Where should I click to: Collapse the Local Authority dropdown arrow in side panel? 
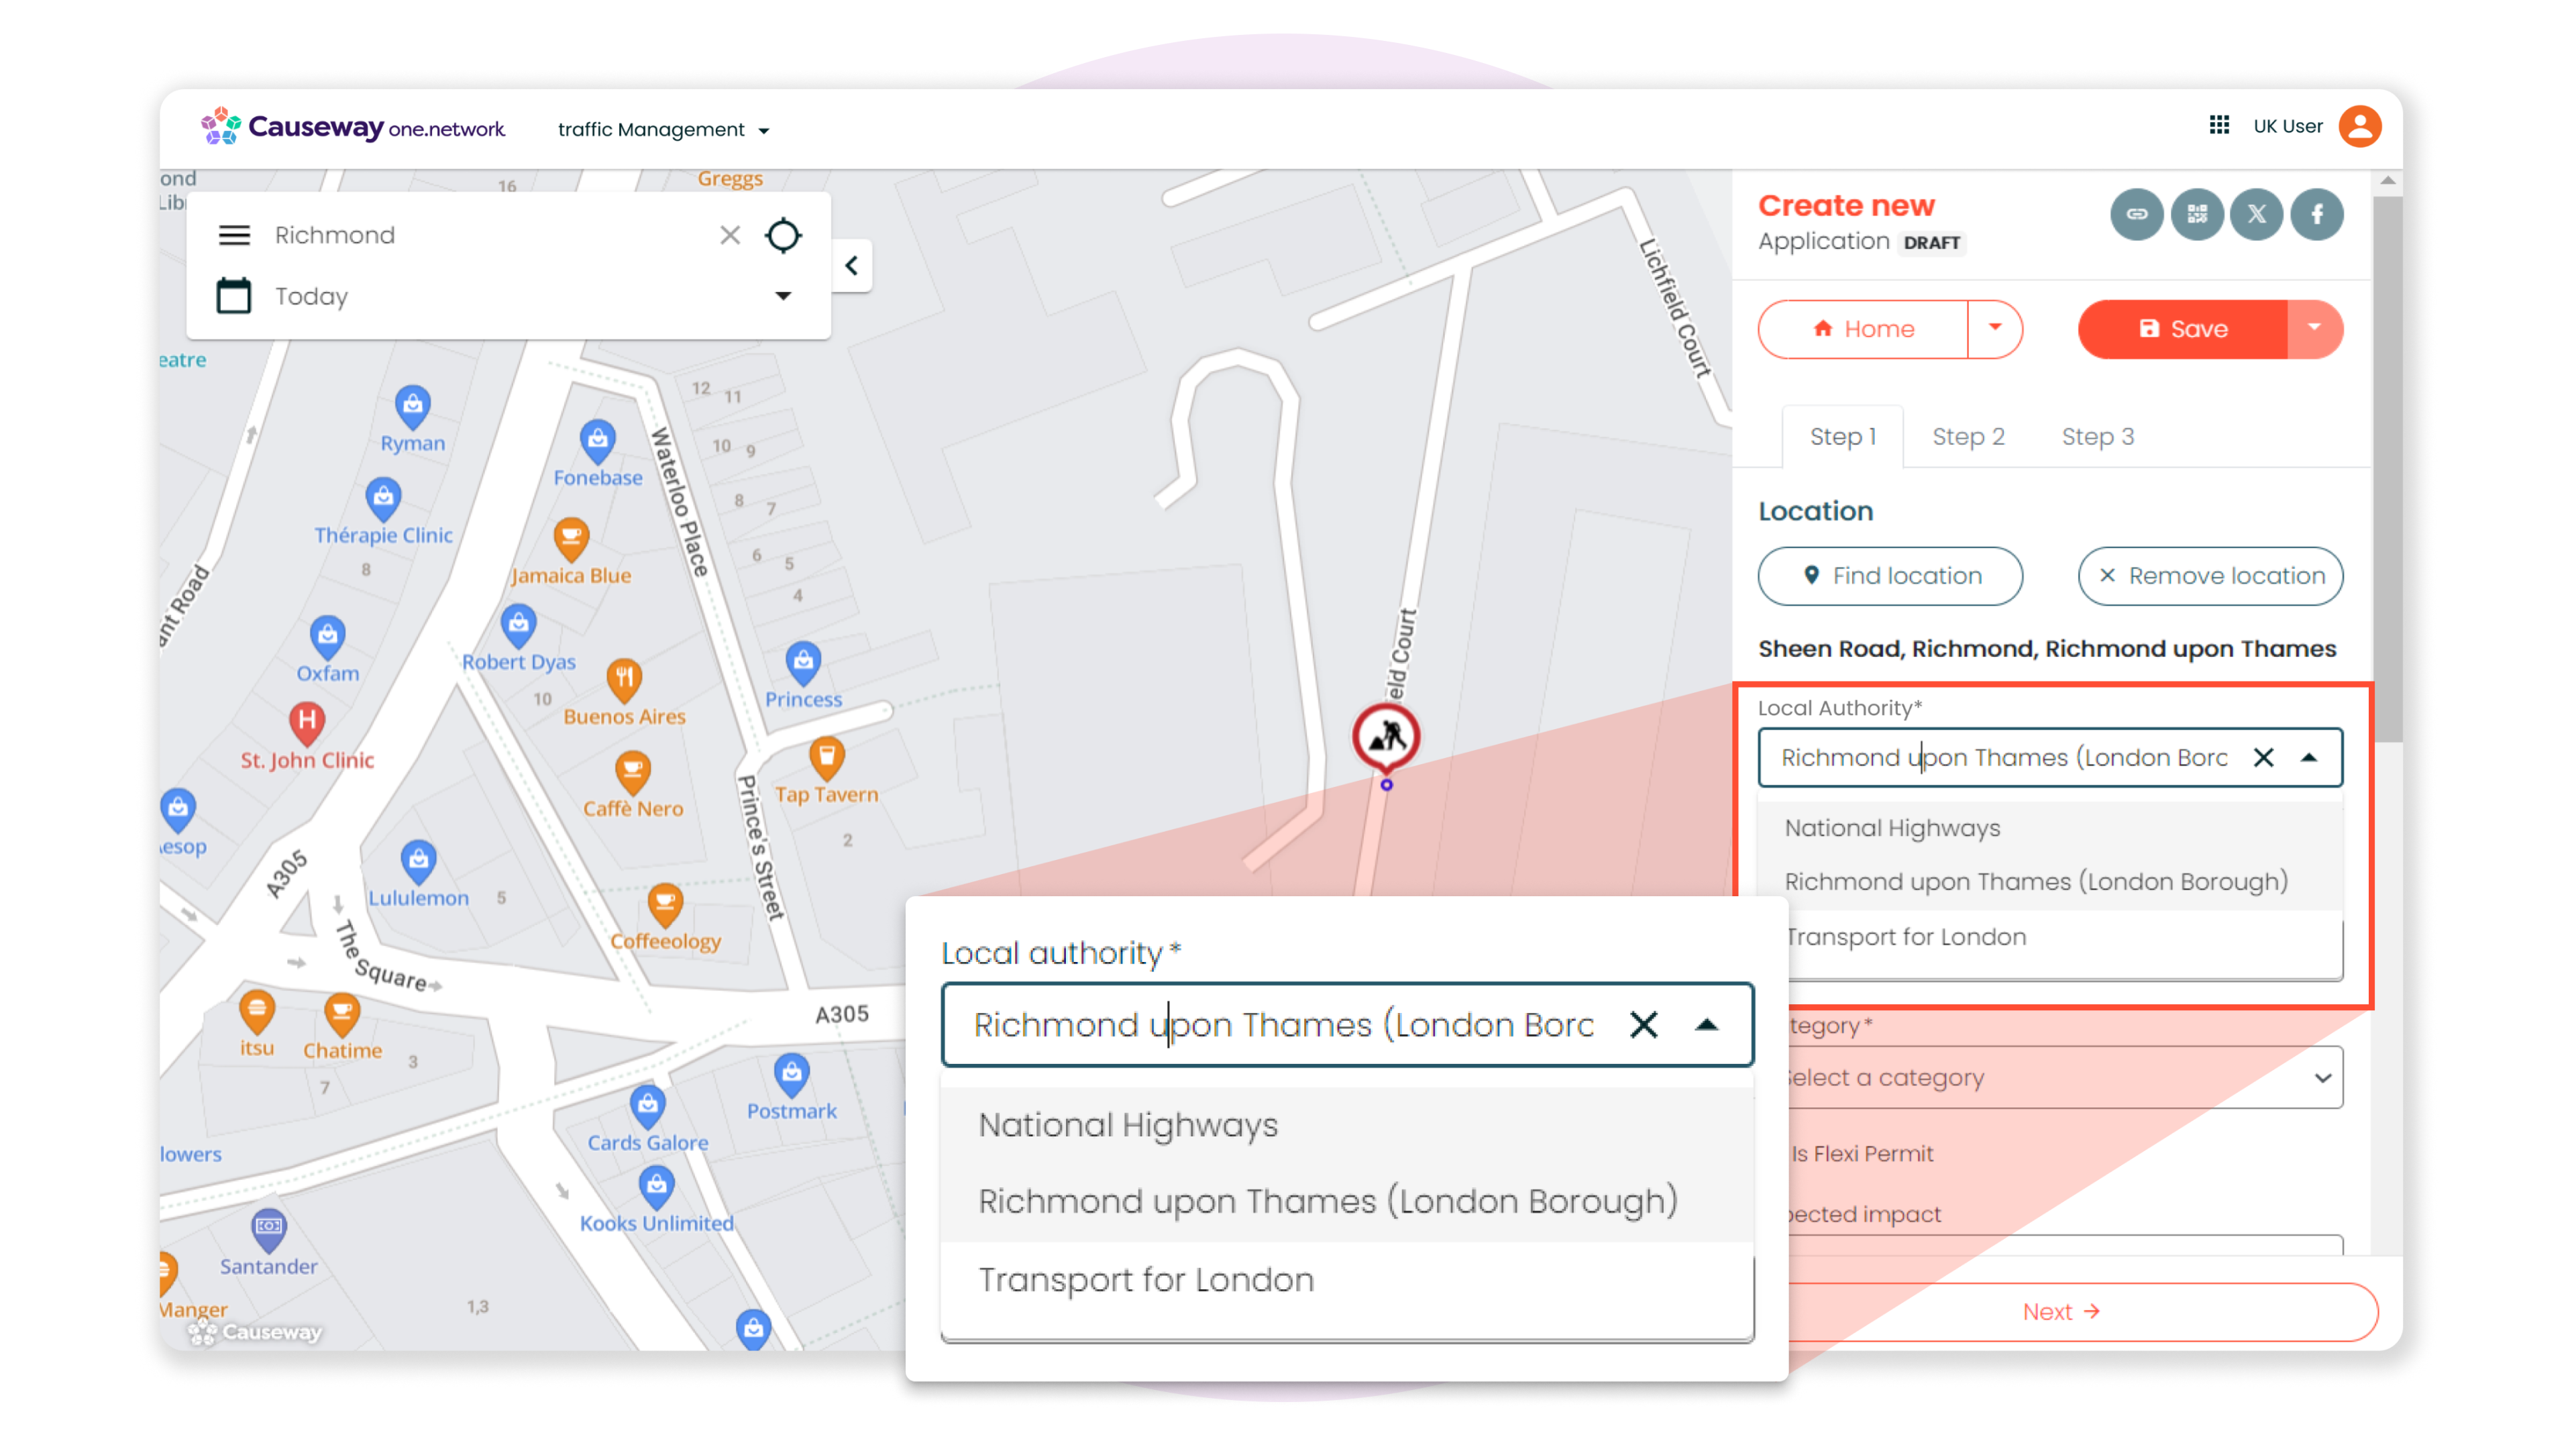[x=2308, y=757]
